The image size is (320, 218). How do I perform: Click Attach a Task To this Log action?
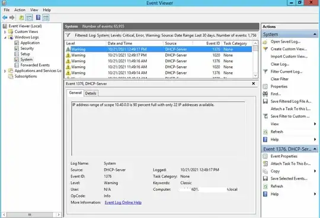[x=290, y=109]
